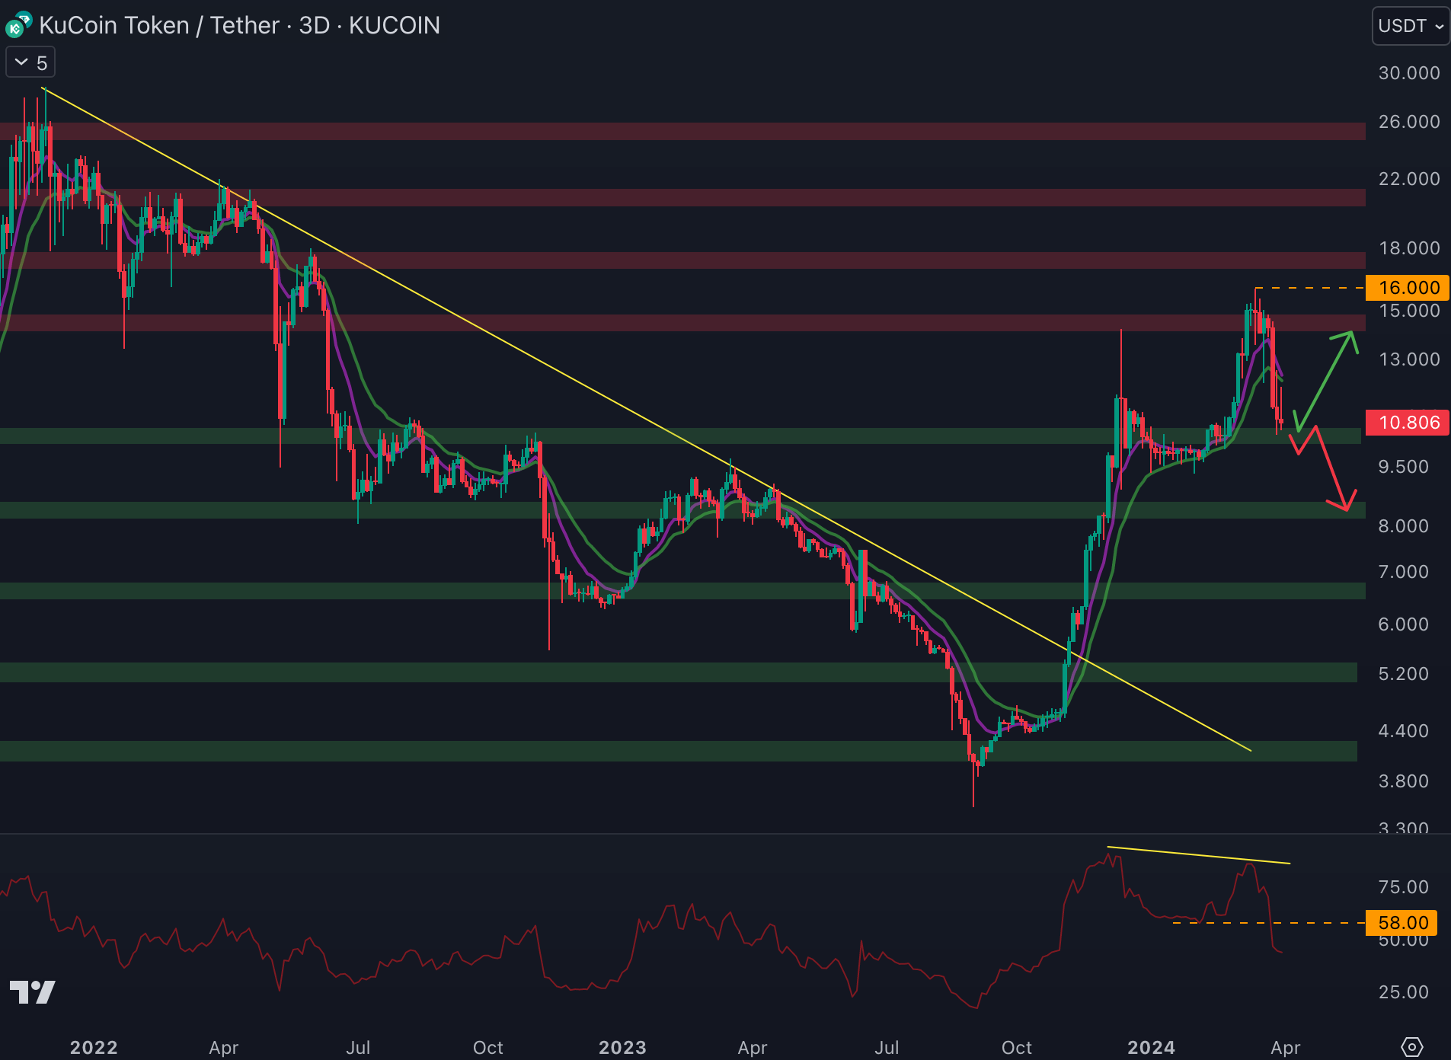Click the 2024 label on time axis
The image size is (1451, 1060).
pyautogui.click(x=1150, y=1048)
